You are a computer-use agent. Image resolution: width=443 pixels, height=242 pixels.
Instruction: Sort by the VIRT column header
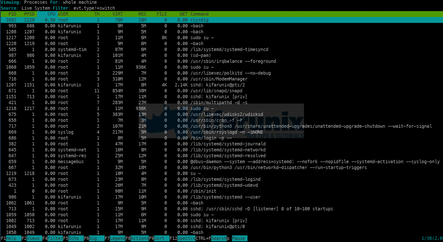tap(117, 14)
